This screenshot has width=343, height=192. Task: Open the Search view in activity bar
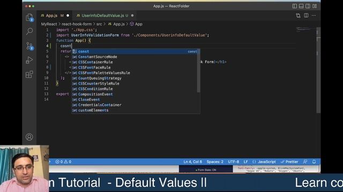(x=29, y=31)
